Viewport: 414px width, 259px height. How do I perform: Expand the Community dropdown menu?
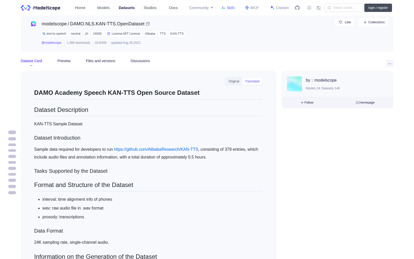201,8
